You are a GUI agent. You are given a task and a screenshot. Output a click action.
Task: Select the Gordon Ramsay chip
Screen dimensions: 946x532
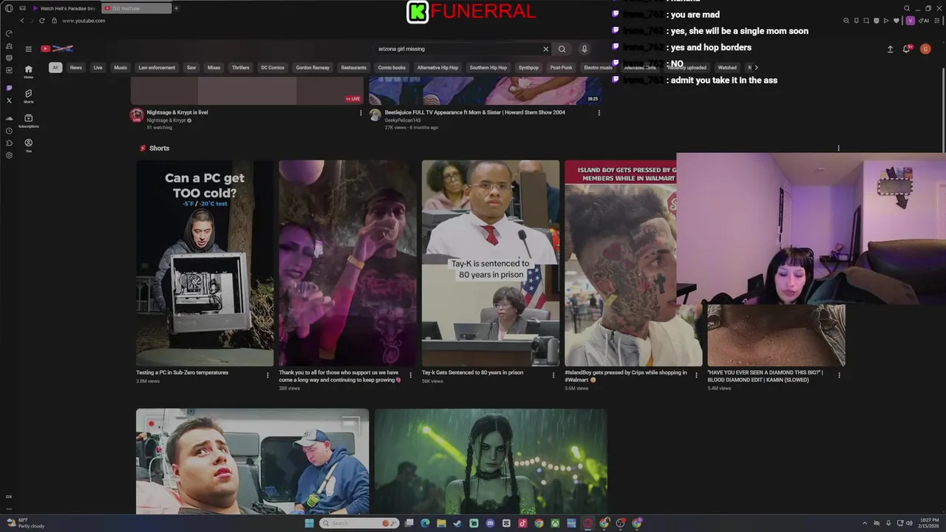coord(313,67)
